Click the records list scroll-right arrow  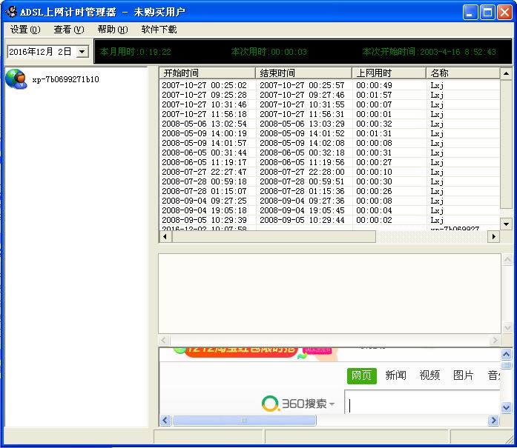pyautogui.click(x=493, y=236)
